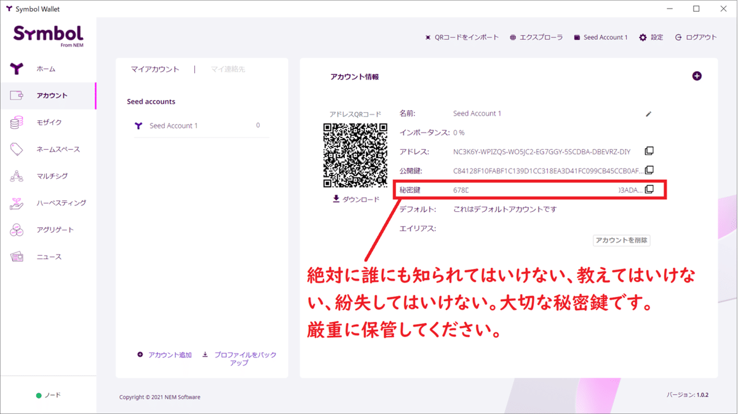Click the aggregate circles icon

pyautogui.click(x=17, y=230)
